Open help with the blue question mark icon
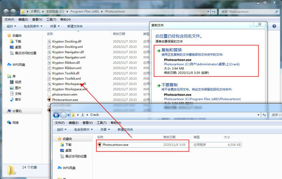The image size is (282, 179). 274,26
